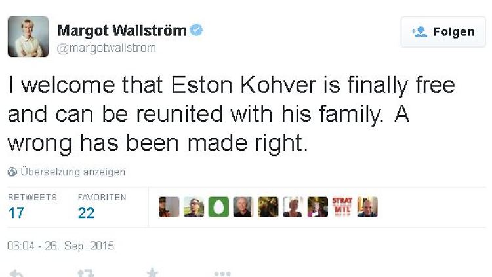492x277 pixels.
Task: Open the @margotwallstrom handle link
Action: [x=106, y=48]
